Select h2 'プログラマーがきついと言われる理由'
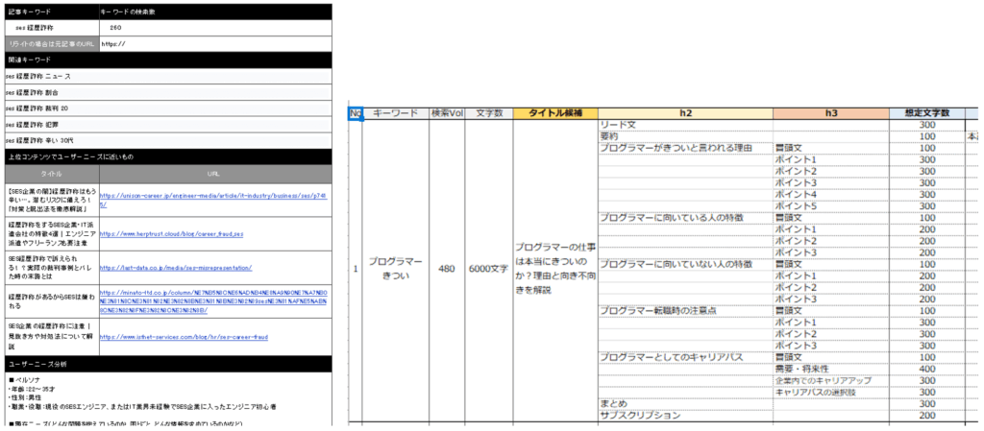Image resolution: width=984 pixels, height=431 pixels. pyautogui.click(x=685, y=148)
